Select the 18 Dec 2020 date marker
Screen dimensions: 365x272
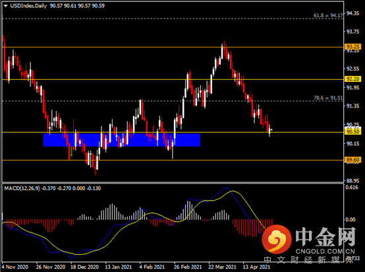point(85,267)
